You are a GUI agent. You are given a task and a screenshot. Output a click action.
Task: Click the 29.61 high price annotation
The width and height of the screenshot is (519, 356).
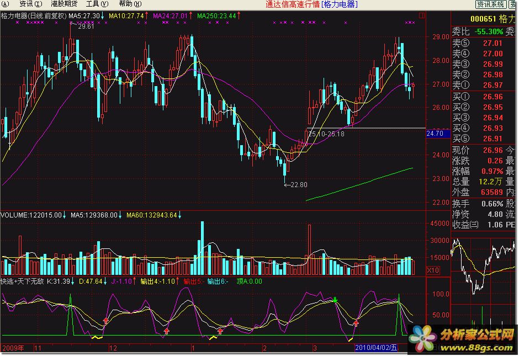pyautogui.click(x=86, y=26)
